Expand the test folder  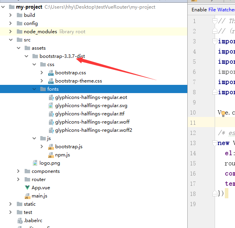[10, 212]
